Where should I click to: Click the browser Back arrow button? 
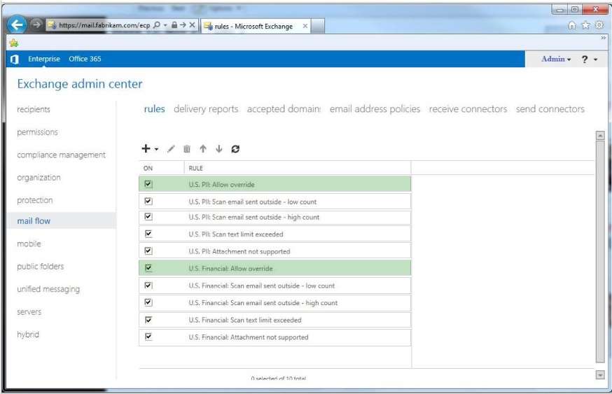click(17, 25)
